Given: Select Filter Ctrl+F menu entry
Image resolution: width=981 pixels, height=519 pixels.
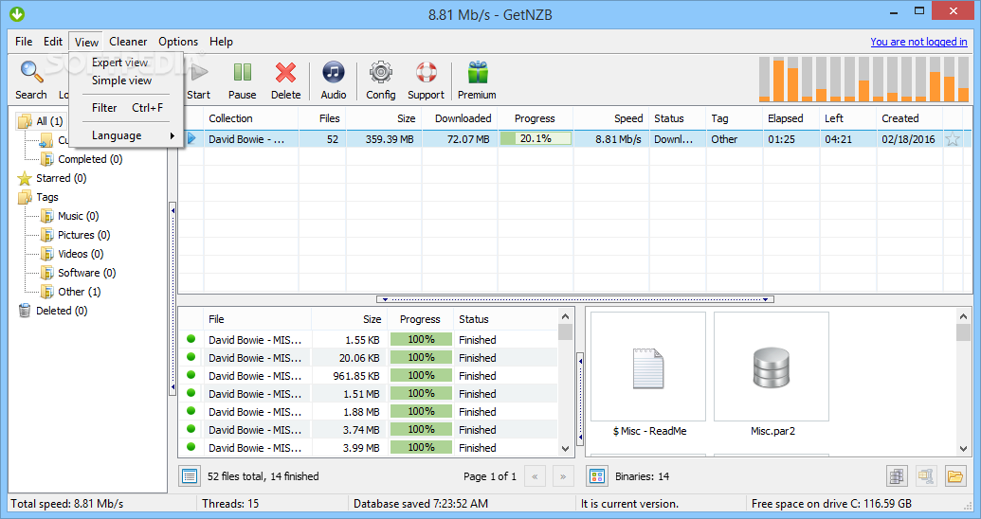Looking at the screenshot, I should click(x=126, y=108).
